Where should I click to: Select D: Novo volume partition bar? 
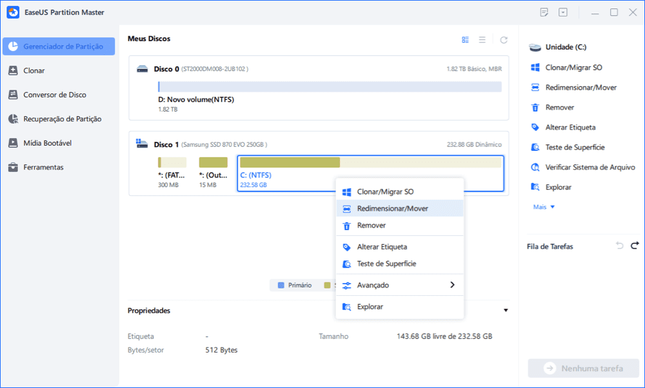click(x=330, y=87)
